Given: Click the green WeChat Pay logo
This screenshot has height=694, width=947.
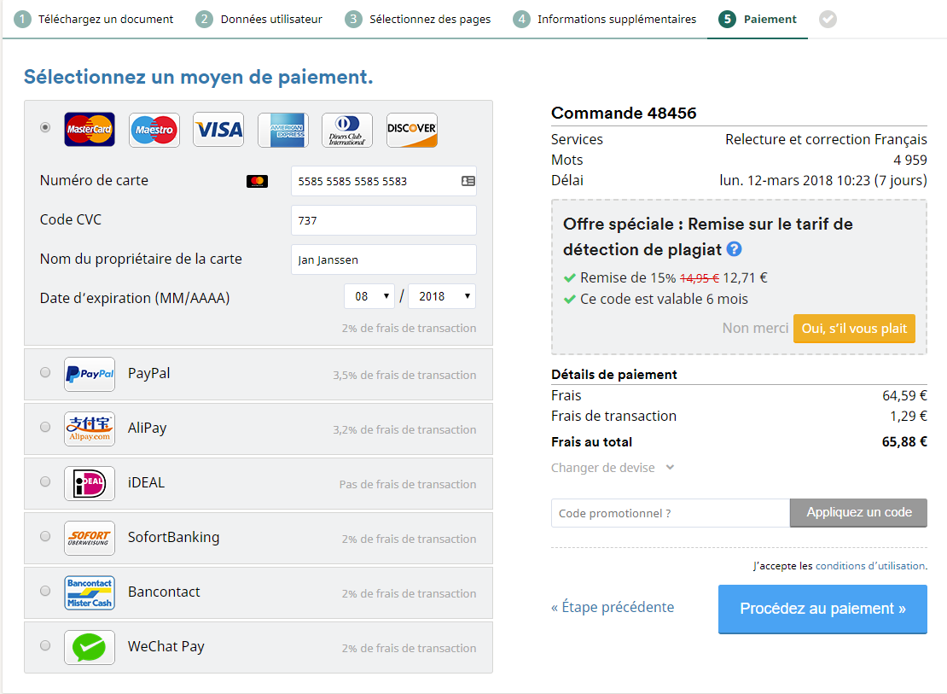Looking at the screenshot, I should pos(90,647).
